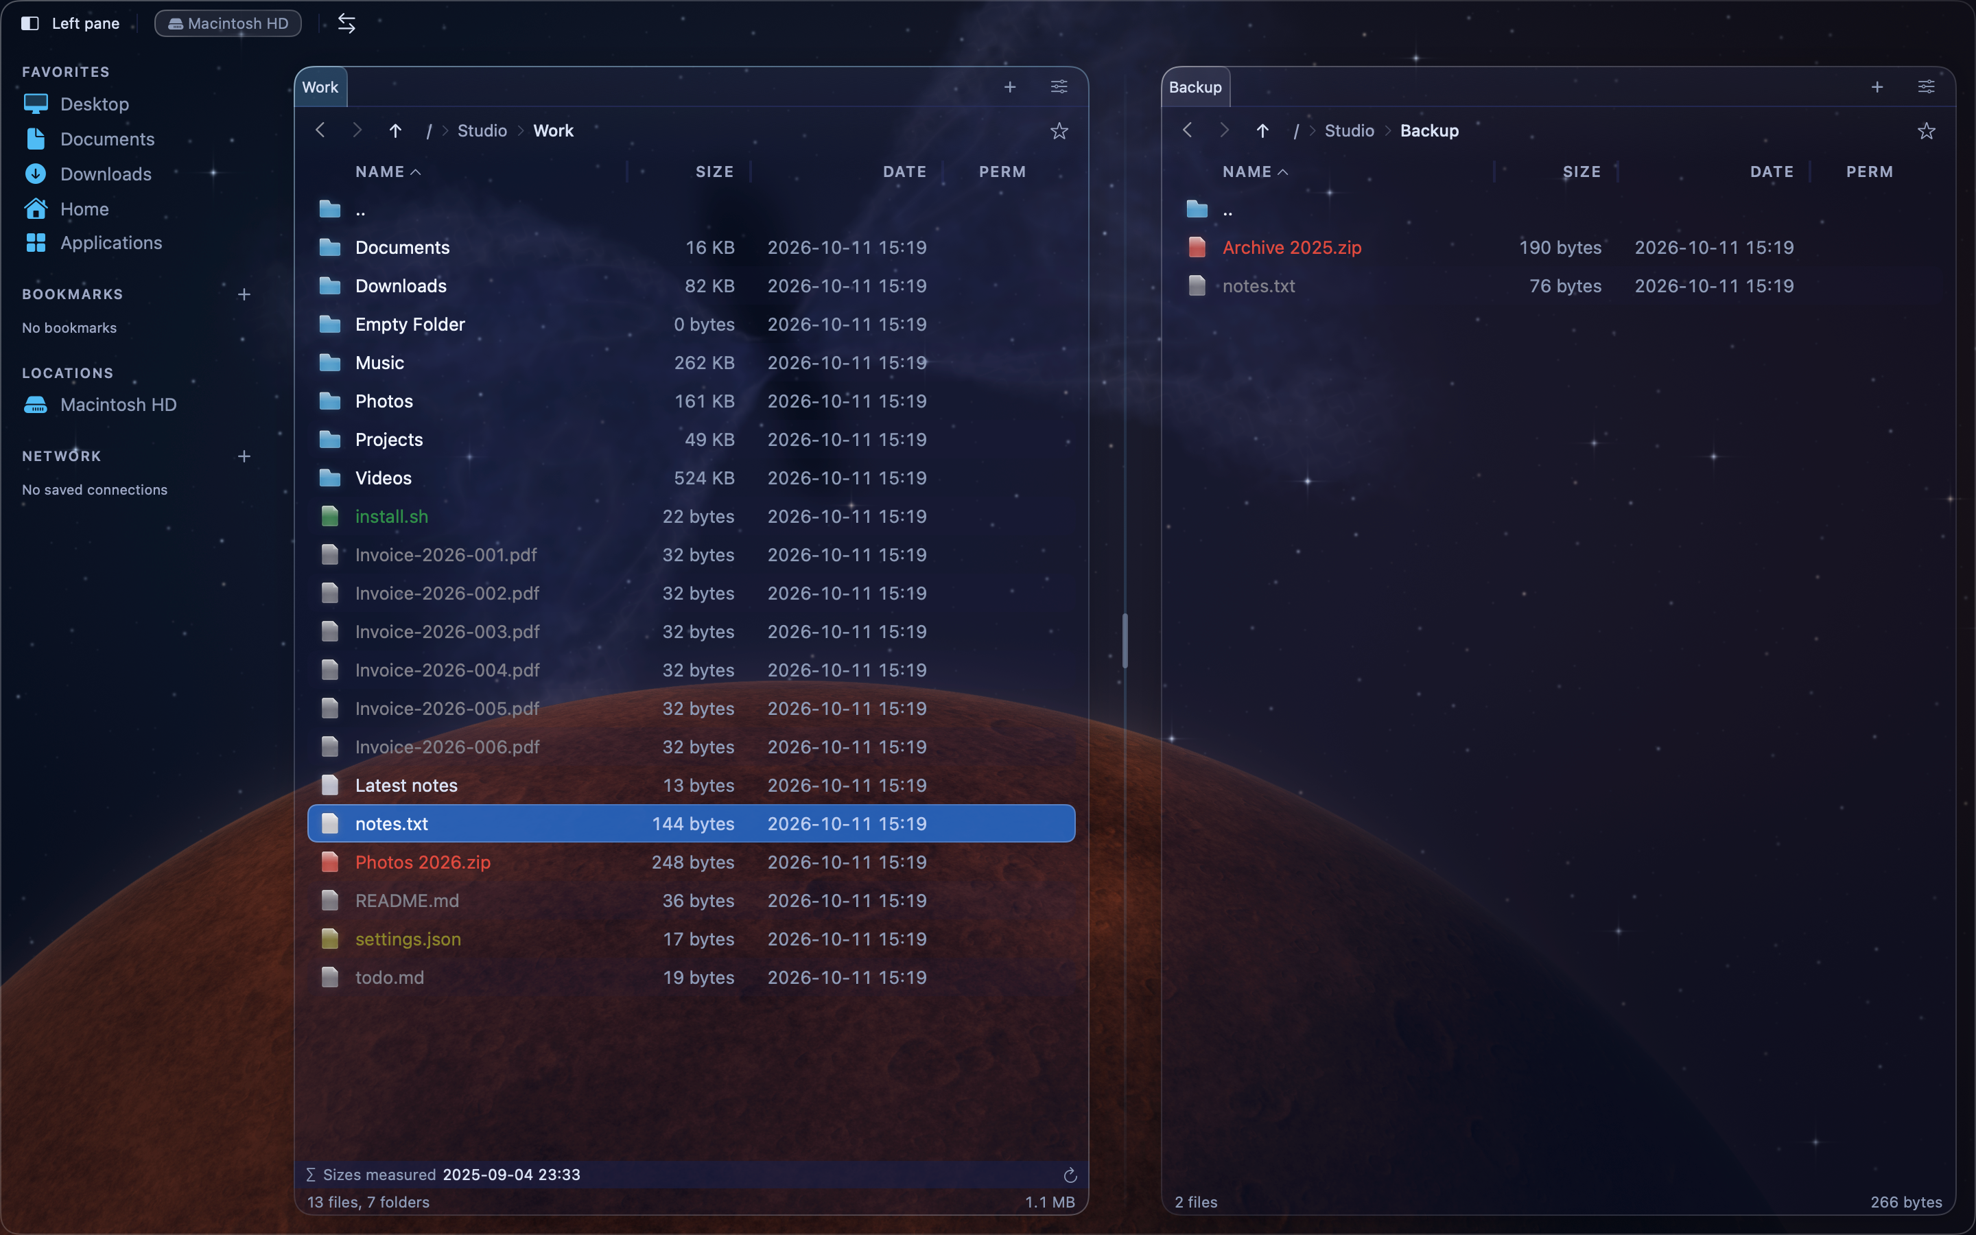1976x1235 pixels.
Task: Click root slash breadcrumb in Work pane
Action: [x=429, y=130]
